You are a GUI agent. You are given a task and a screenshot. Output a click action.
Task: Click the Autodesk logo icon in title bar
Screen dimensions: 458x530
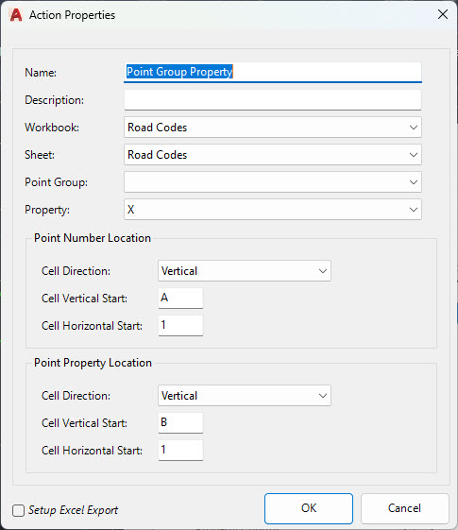[x=16, y=15]
